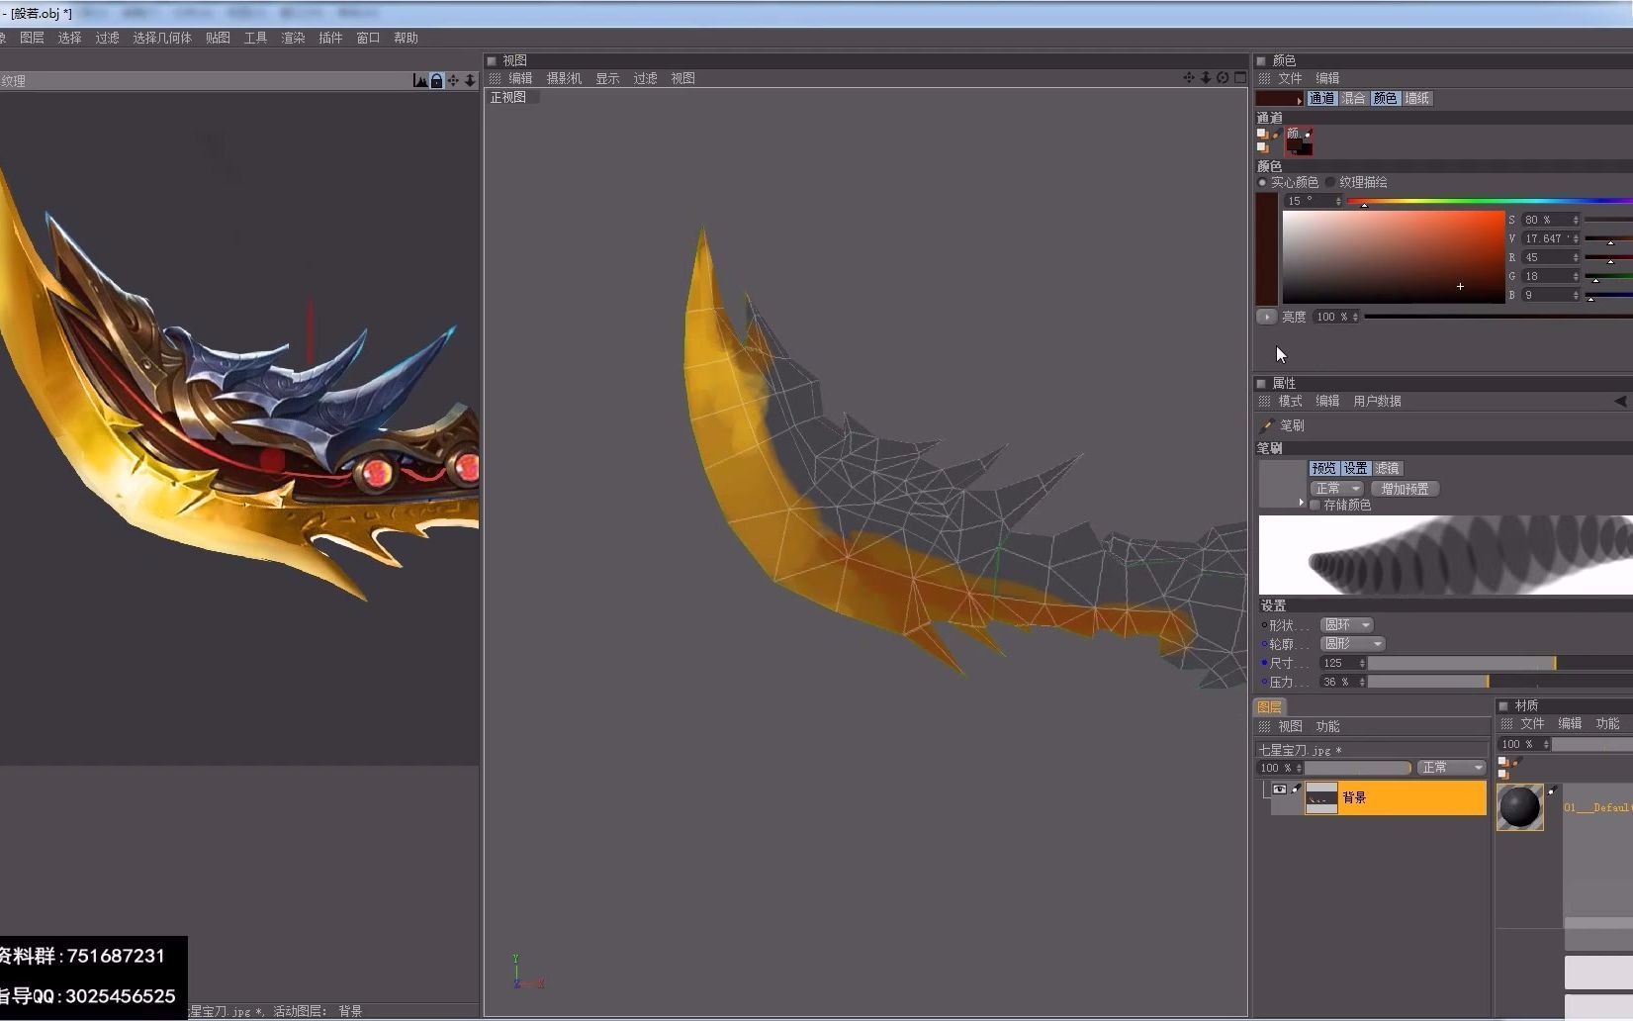Select the pan viewport navigation icon
The width and height of the screenshot is (1633, 1021).
click(1191, 77)
